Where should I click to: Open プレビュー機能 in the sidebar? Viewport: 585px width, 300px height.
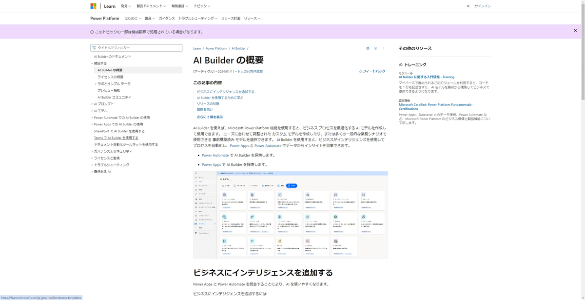pyautogui.click(x=109, y=90)
